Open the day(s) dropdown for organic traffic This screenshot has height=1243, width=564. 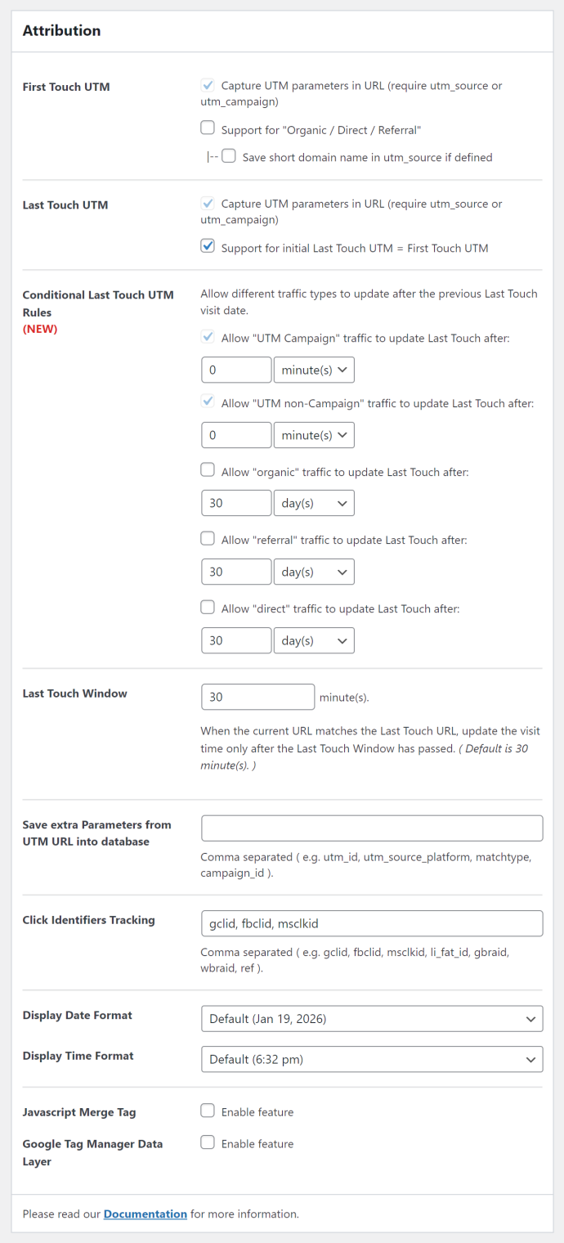point(314,503)
